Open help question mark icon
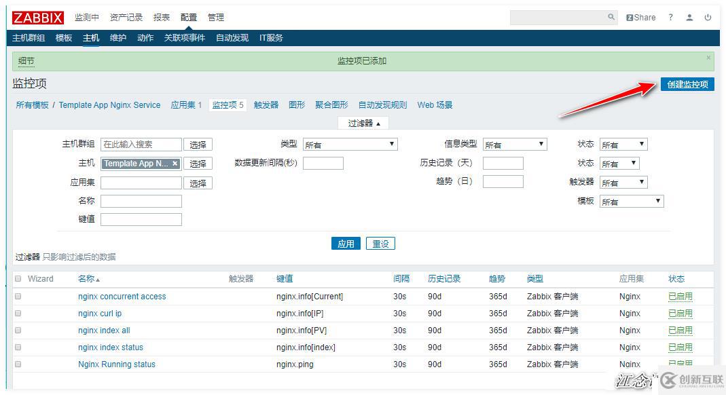 670,18
